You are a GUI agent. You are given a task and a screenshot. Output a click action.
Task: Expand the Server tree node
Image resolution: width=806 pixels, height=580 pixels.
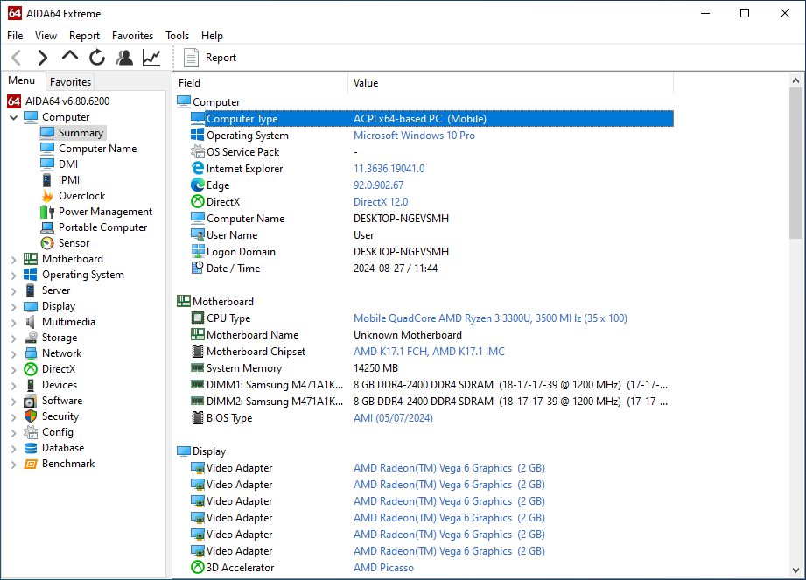(14, 290)
